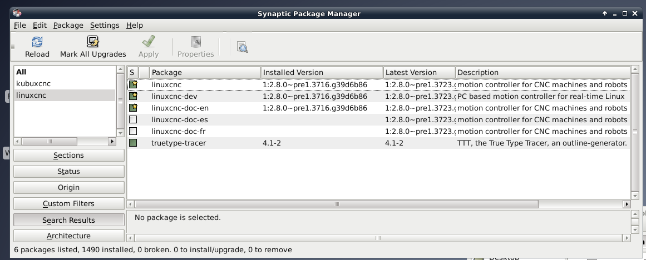Viewport: 646px width, 260px height.
Task: Select linuxcnc in the search list
Action: coord(65,95)
